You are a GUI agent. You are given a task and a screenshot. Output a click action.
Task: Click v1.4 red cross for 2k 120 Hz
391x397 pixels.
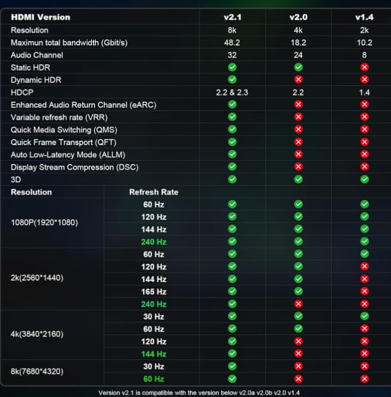365,267
